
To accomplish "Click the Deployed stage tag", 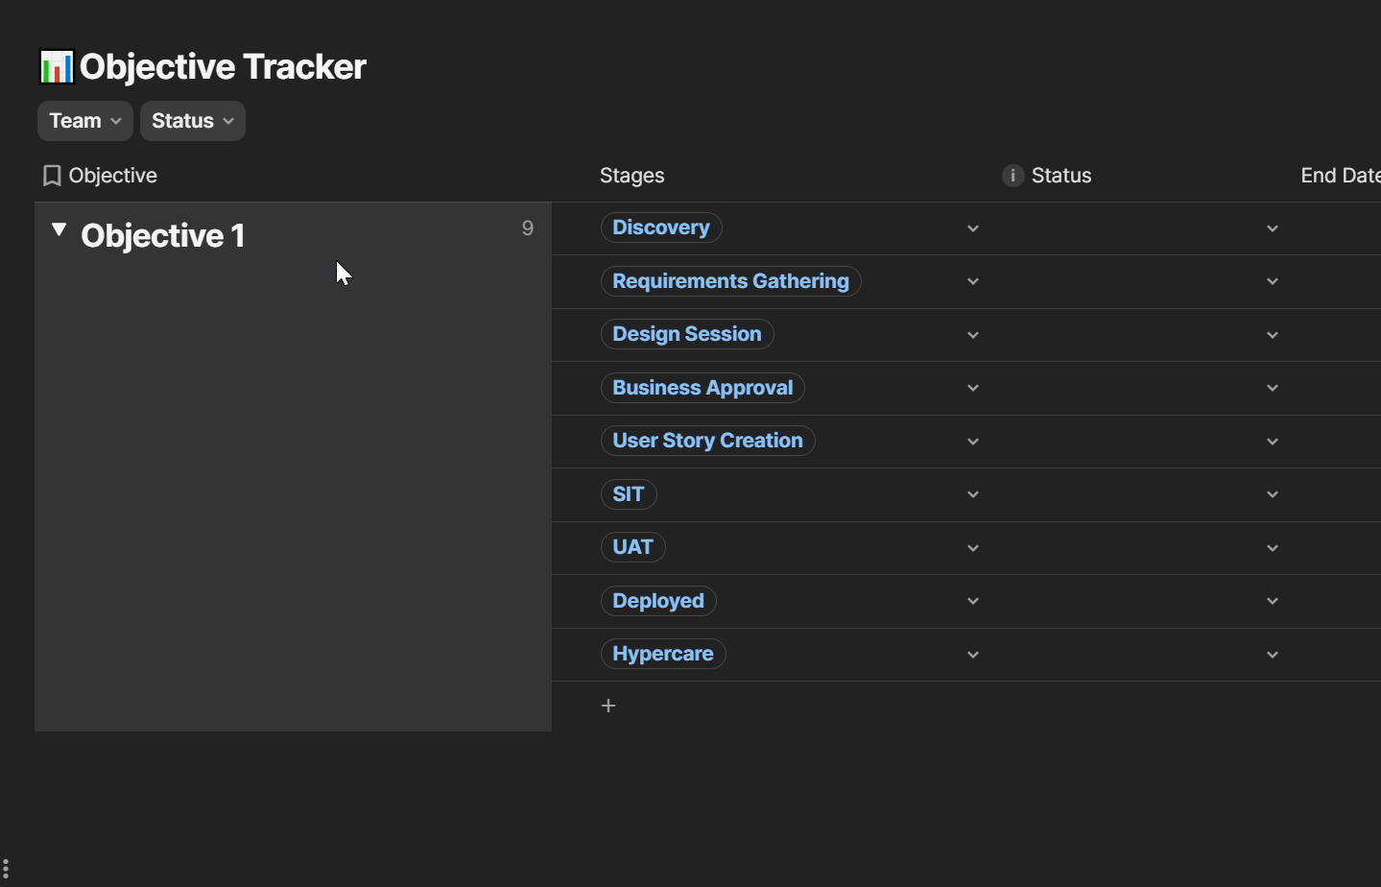I will click(x=658, y=601).
